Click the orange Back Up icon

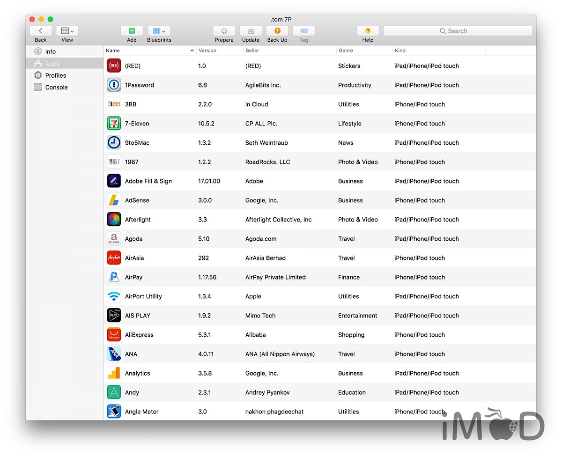coord(277,31)
